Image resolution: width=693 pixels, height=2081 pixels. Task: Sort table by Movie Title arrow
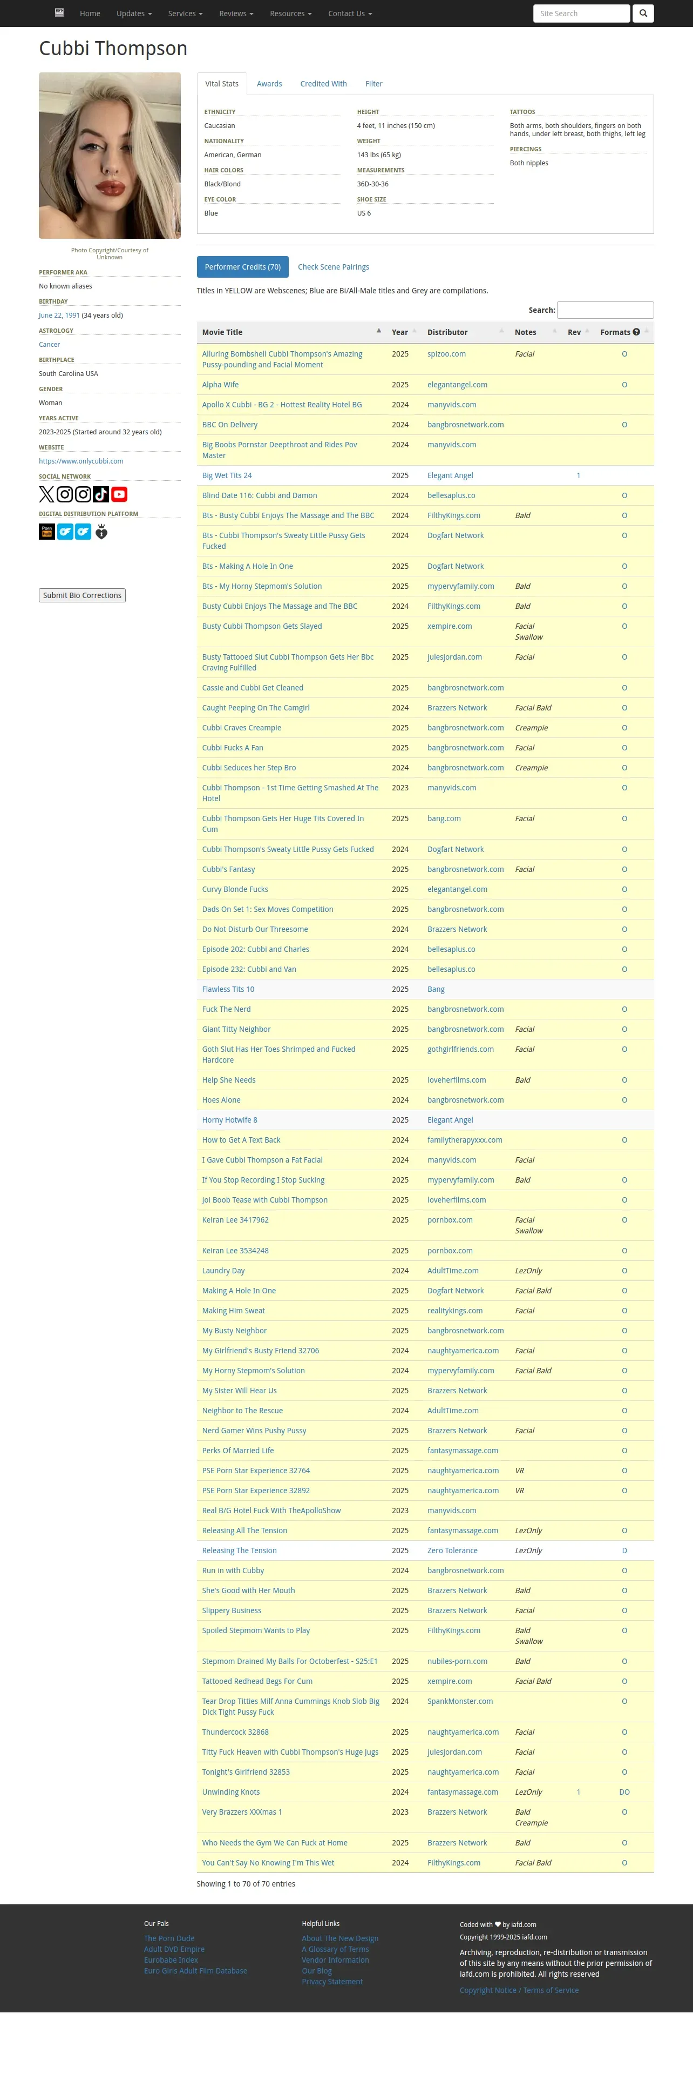(378, 331)
